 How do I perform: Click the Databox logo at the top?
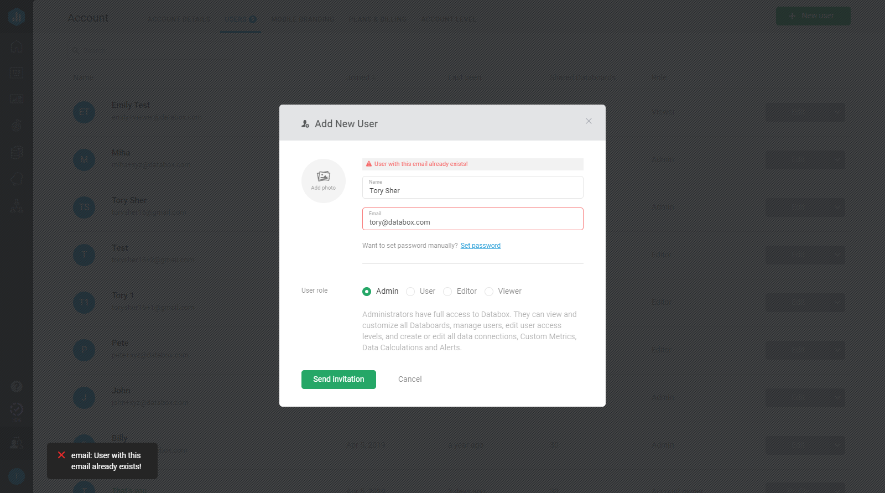pyautogui.click(x=17, y=16)
